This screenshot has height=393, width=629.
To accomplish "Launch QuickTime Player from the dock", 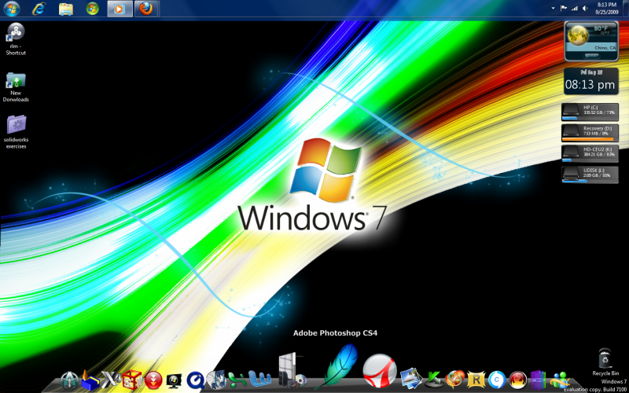I will (196, 380).
